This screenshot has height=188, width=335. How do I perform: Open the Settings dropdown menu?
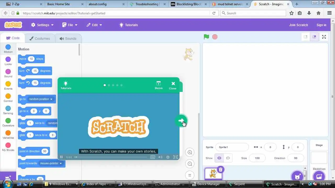point(42,25)
